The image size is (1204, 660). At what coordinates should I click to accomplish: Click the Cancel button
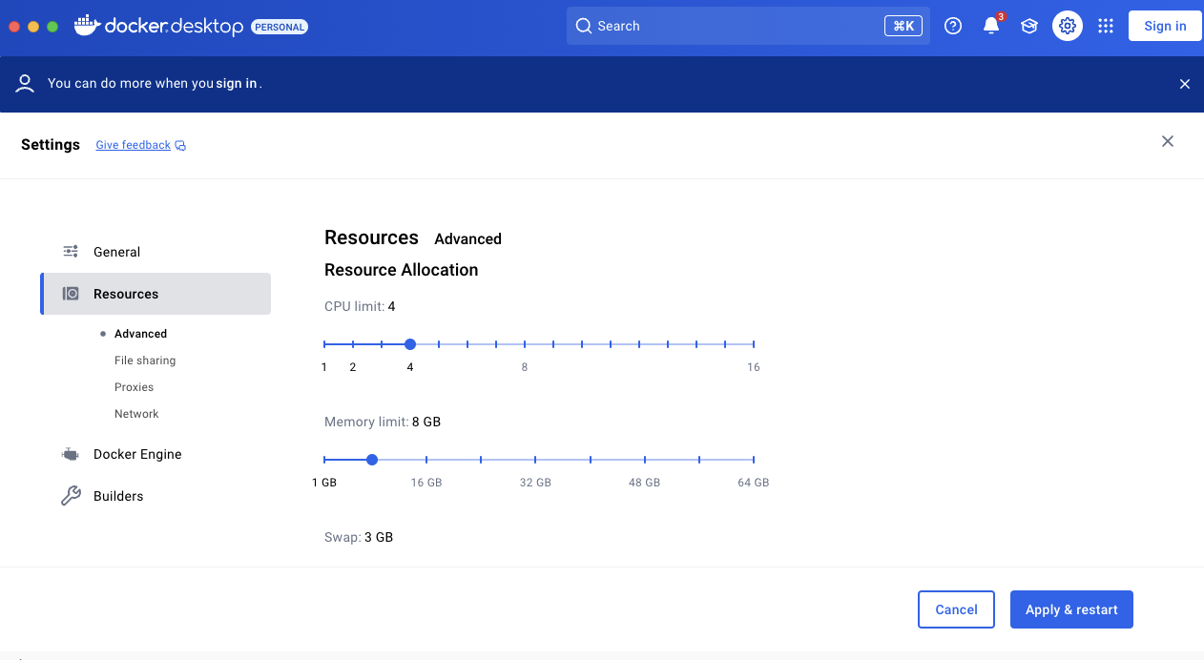956,609
